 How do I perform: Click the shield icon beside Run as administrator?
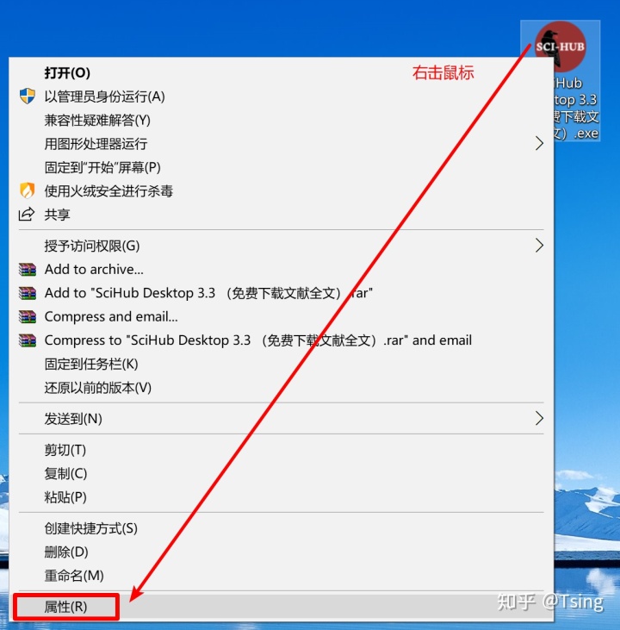28,97
